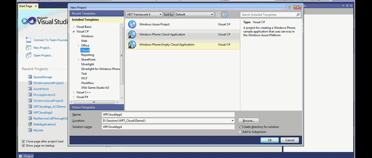Open WPCloudApp1 recent project
This screenshot has height=158, width=372.
[x=43, y=112]
